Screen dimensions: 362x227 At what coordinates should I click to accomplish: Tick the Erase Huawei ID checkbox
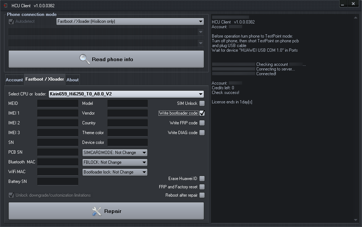[x=202, y=179]
